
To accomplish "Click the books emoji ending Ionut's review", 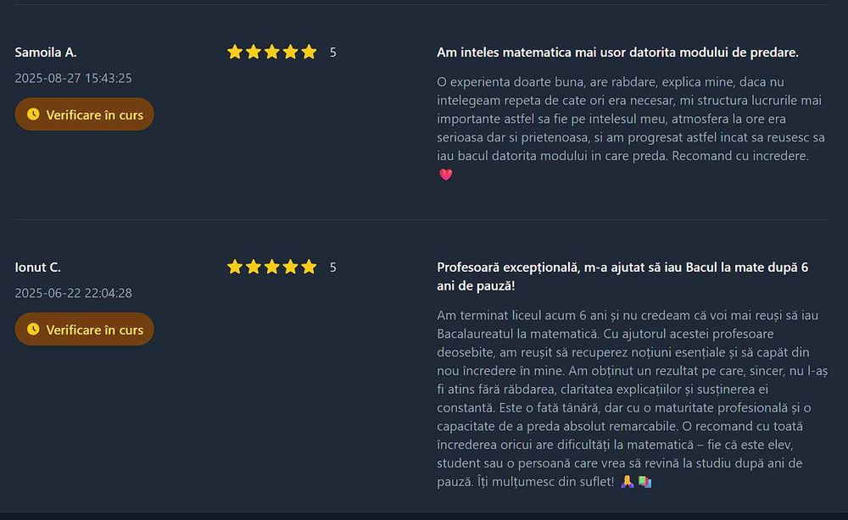I will 644,481.
